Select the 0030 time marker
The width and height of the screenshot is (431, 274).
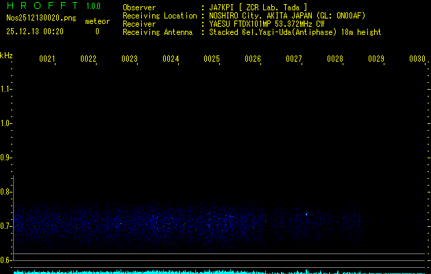pyautogui.click(x=417, y=60)
